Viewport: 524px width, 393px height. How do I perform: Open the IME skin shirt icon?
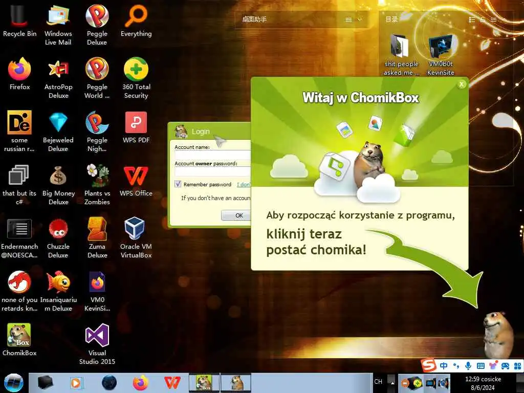click(x=493, y=365)
